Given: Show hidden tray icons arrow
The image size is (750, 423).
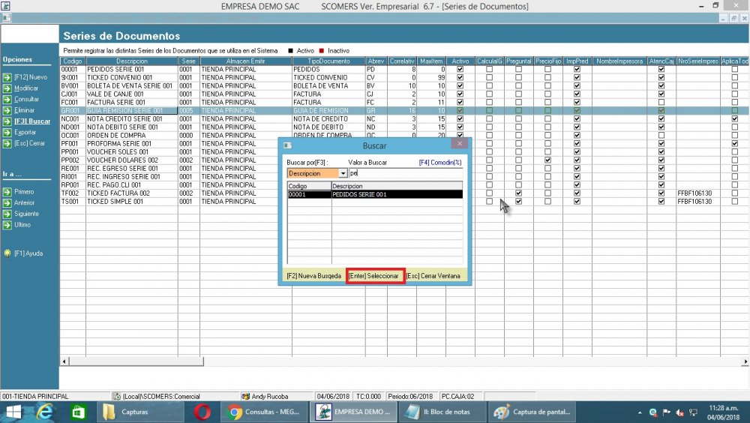Looking at the screenshot, I should [640, 412].
